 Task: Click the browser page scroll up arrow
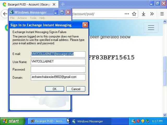click(x=165, y=22)
